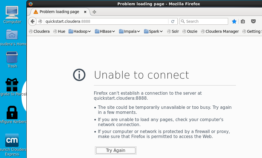Open the Cloudera bookmark
The height and width of the screenshot is (158, 262).
(x=39, y=31)
